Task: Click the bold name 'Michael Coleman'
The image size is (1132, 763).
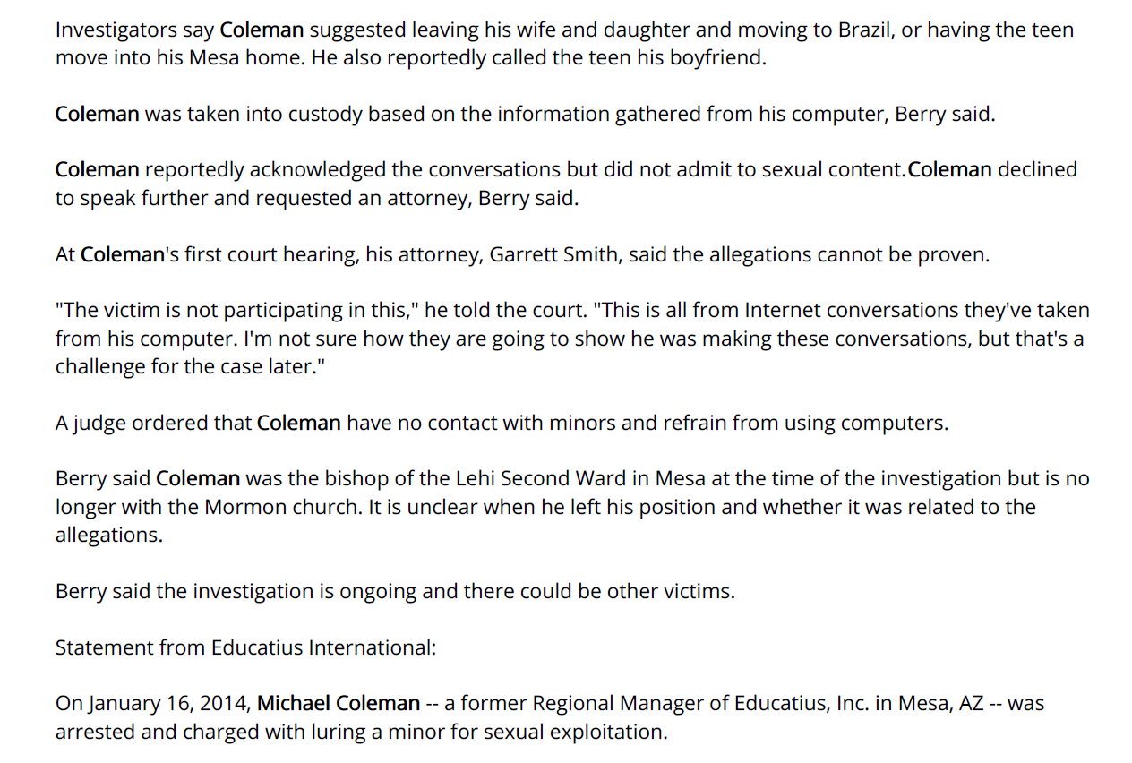Action: (339, 703)
